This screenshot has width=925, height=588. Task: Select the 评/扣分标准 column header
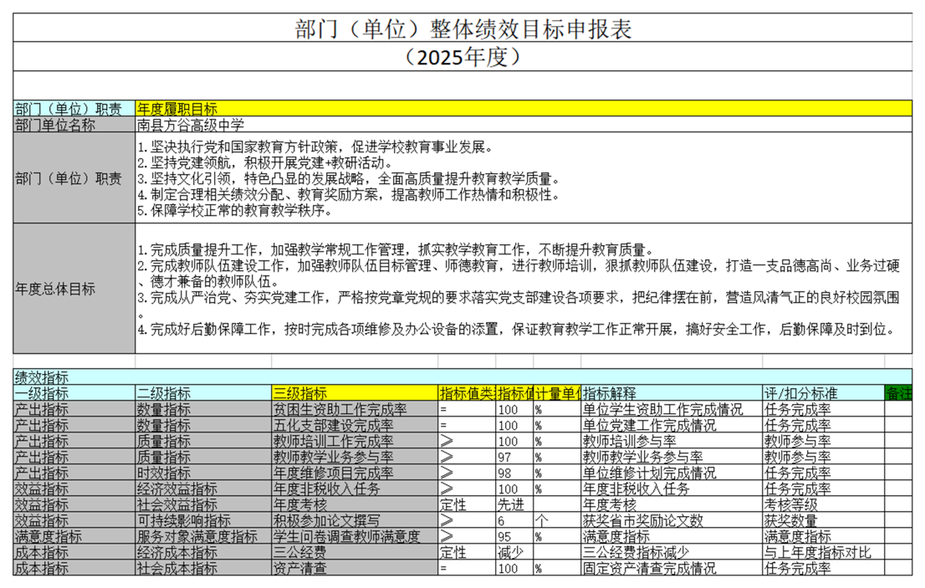tap(824, 393)
